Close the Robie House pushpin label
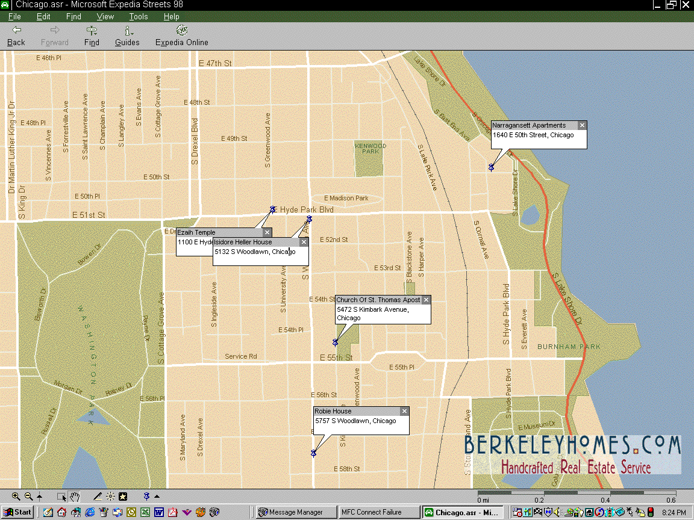Image resolution: width=694 pixels, height=520 pixels. coord(404,411)
